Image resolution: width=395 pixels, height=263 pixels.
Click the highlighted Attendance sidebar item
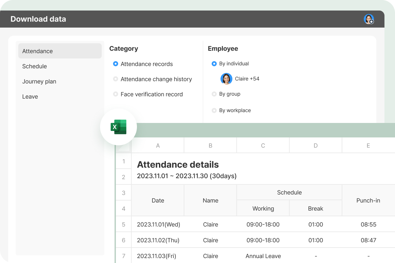pos(37,51)
